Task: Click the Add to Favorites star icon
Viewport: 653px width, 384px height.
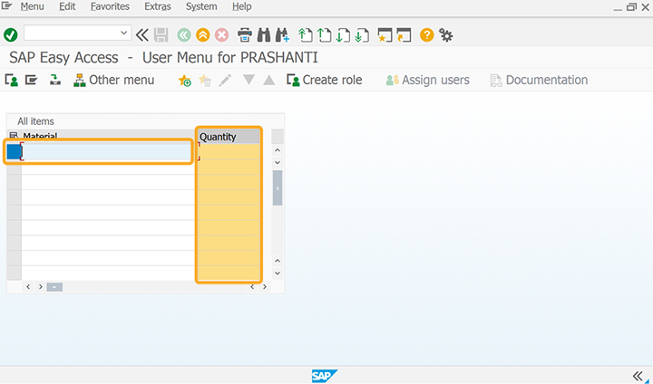Action: pyautogui.click(x=184, y=80)
